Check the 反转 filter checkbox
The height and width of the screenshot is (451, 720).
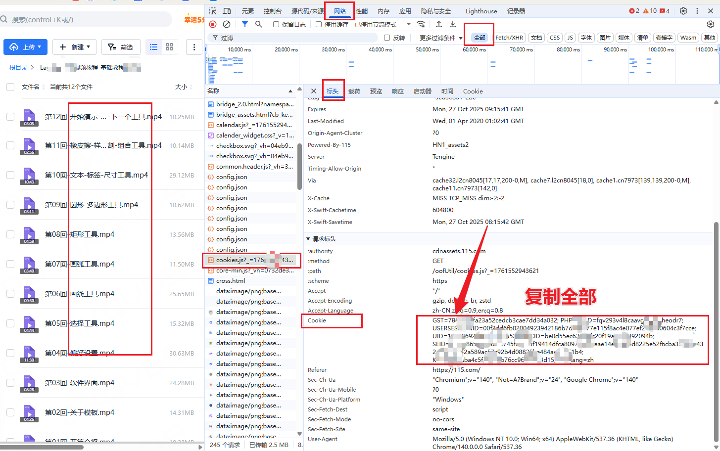pyautogui.click(x=387, y=38)
